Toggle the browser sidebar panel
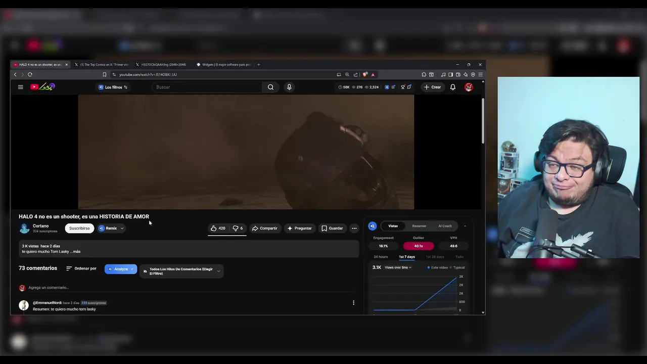This screenshot has height=364, width=647. (450, 74)
